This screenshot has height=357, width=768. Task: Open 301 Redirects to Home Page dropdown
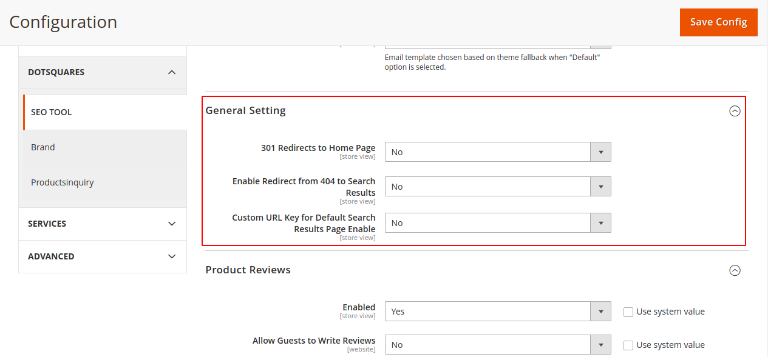[x=498, y=152]
